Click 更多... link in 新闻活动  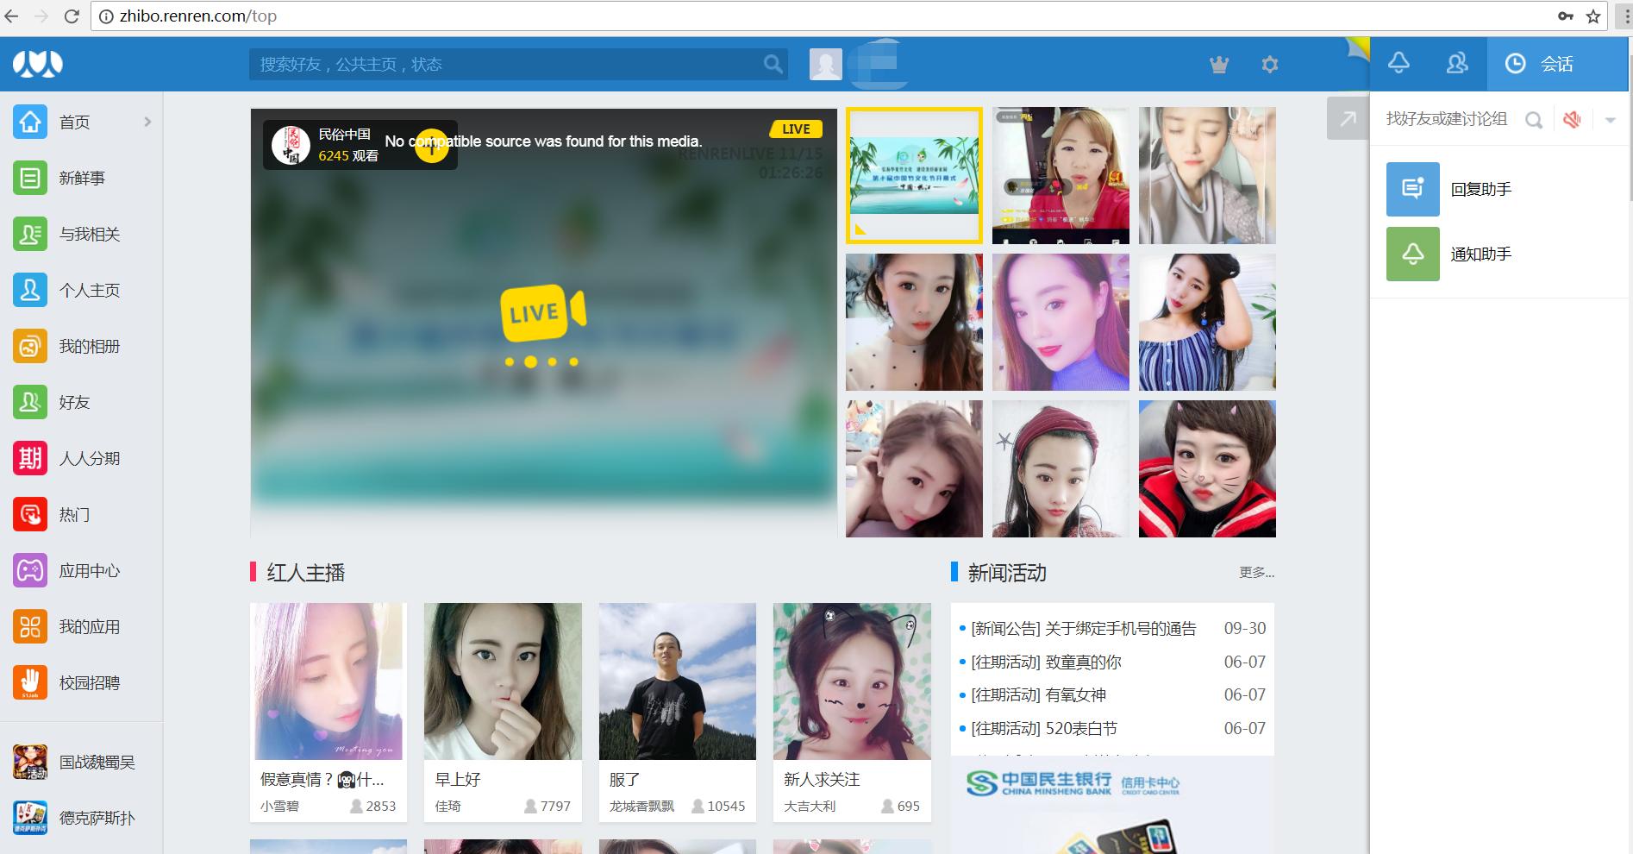point(1256,573)
